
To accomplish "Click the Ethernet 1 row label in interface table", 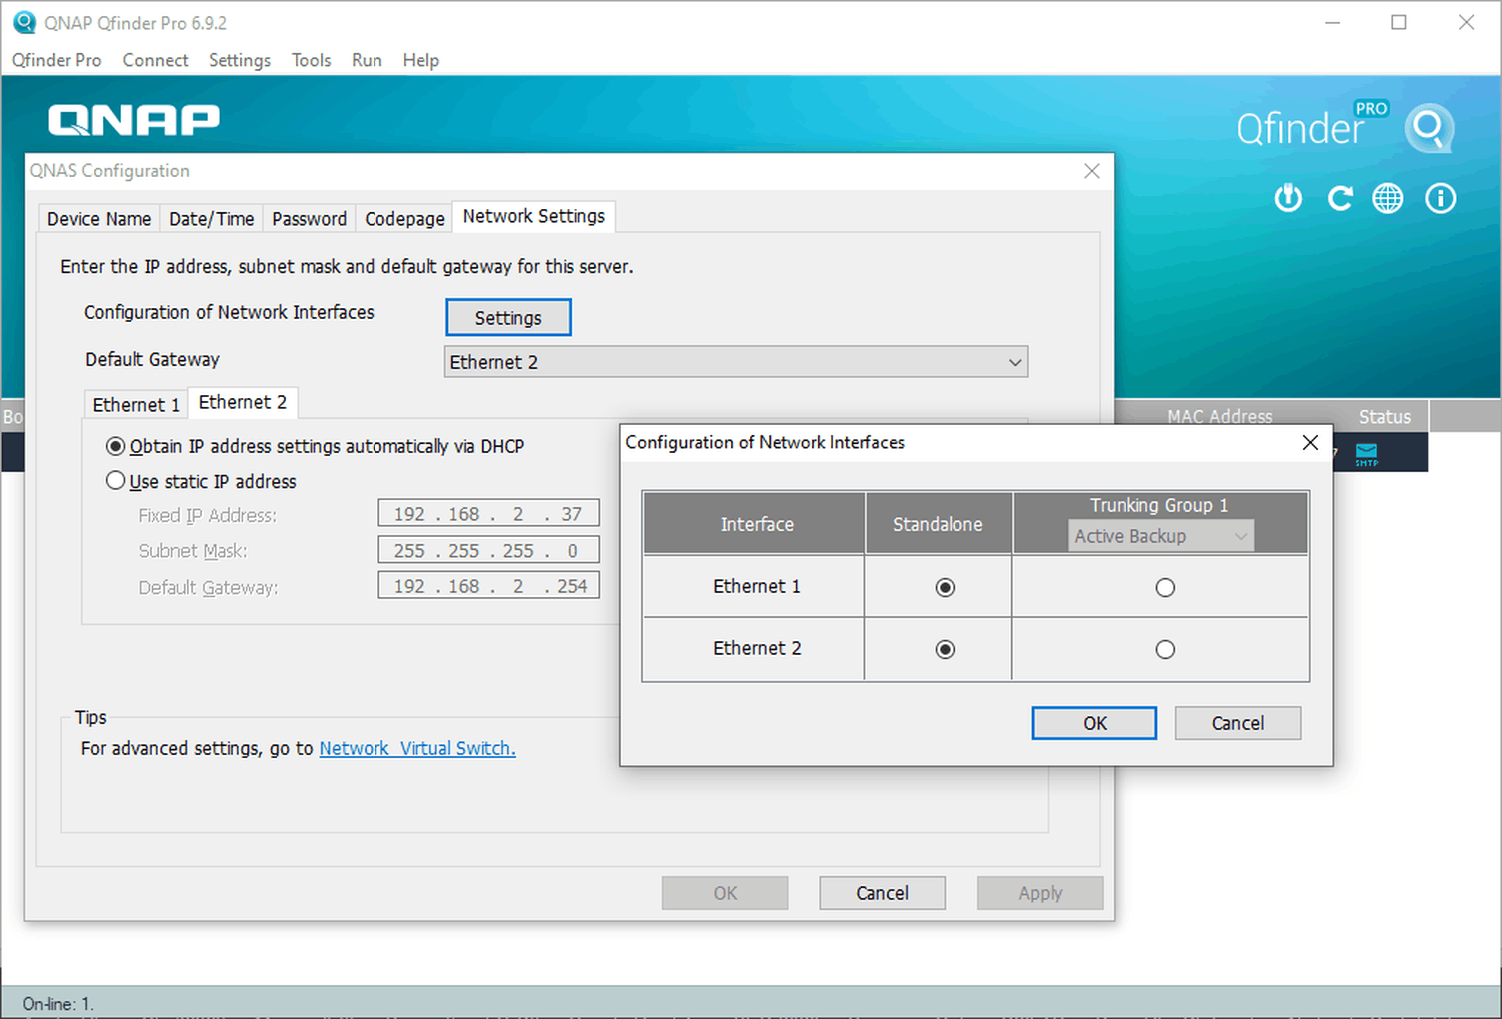I will 757,586.
